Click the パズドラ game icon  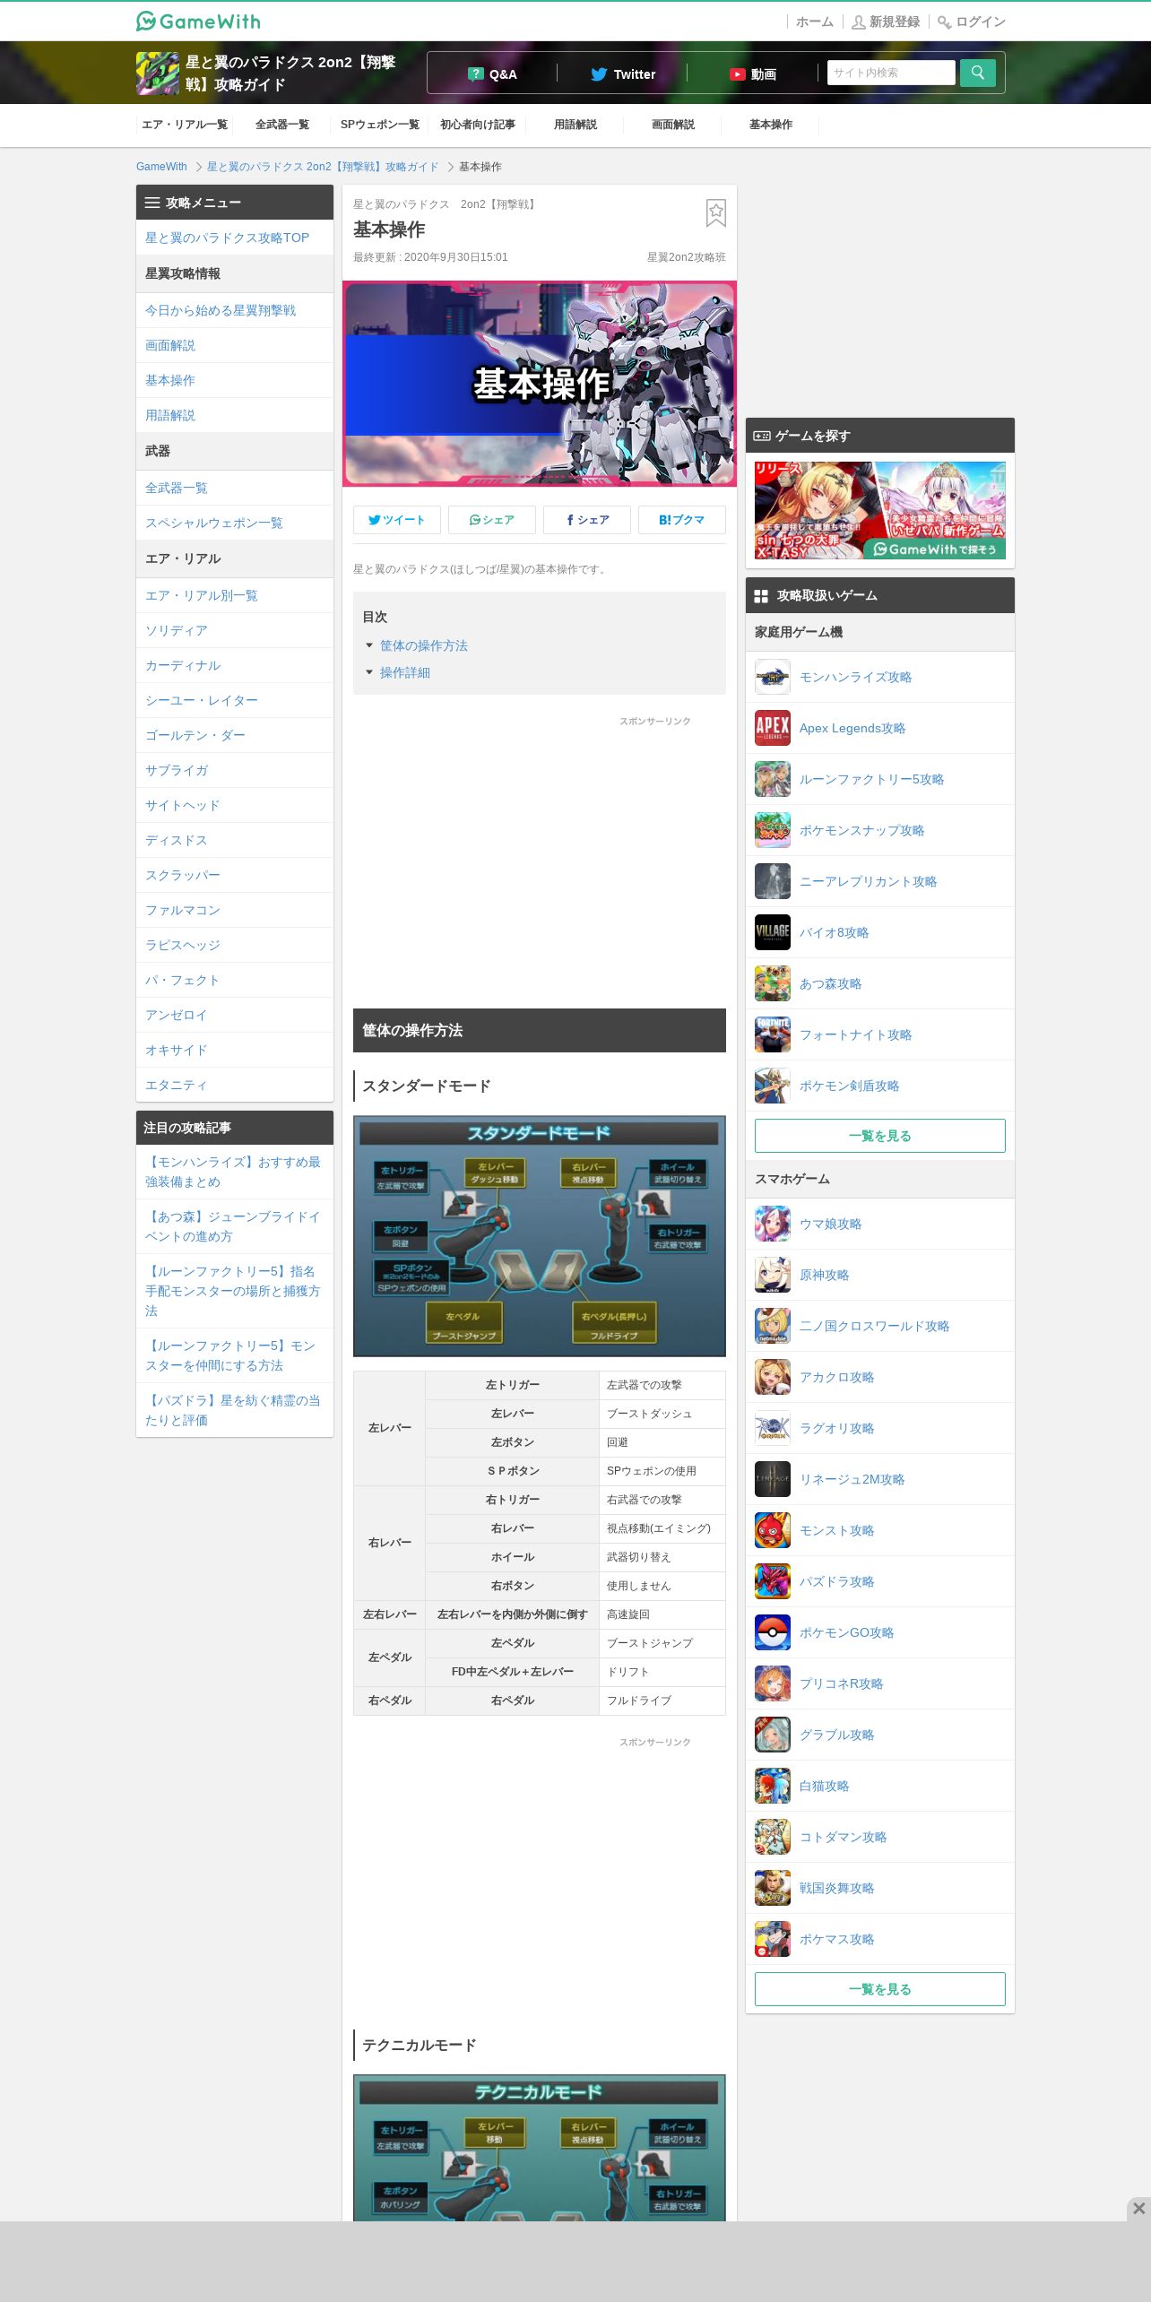point(773,1581)
